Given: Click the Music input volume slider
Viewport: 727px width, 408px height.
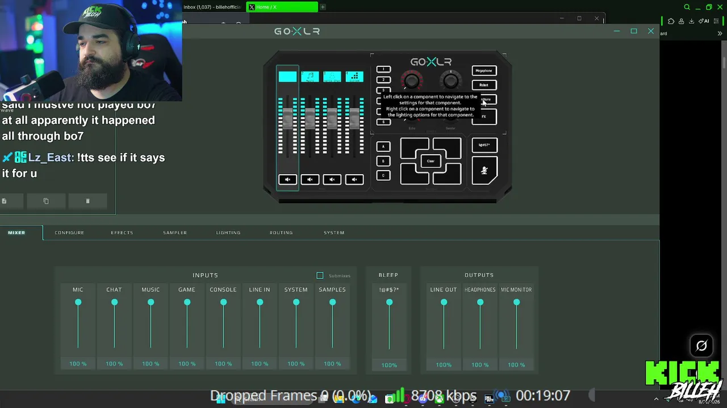Looking at the screenshot, I should (151, 325).
